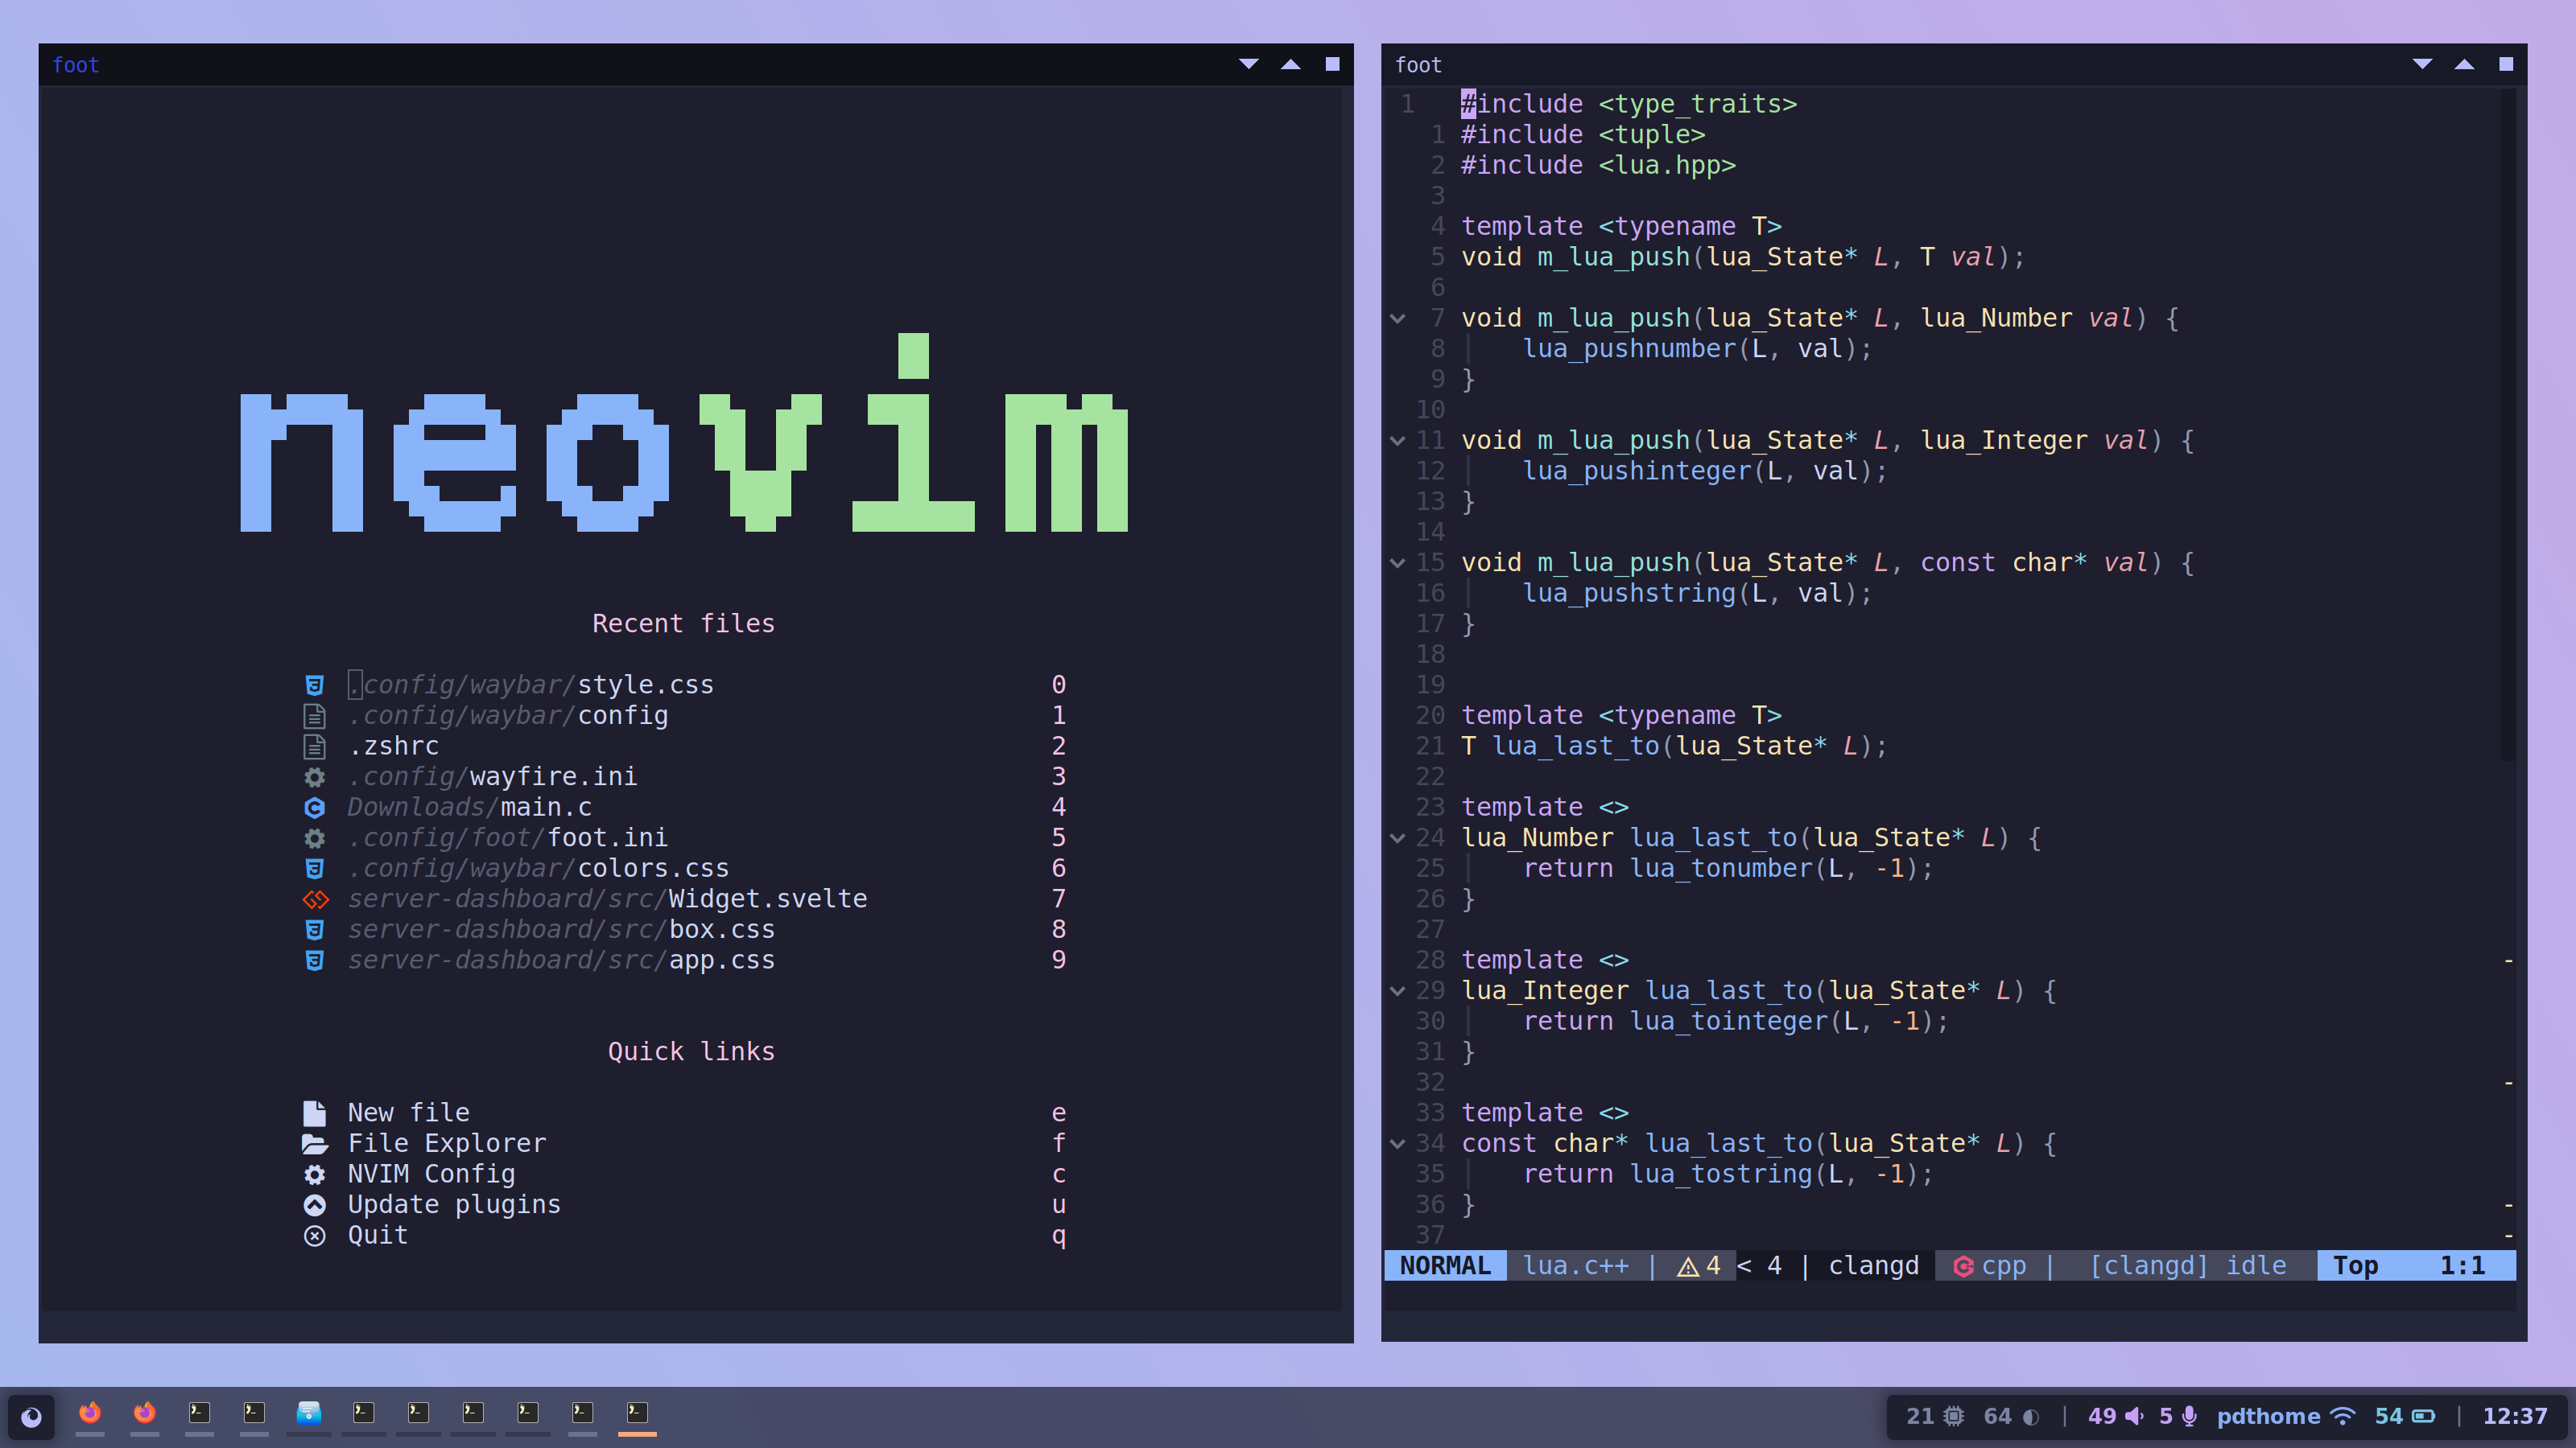Open recent file app.css
The image size is (2576, 1448).
(x=685, y=961)
